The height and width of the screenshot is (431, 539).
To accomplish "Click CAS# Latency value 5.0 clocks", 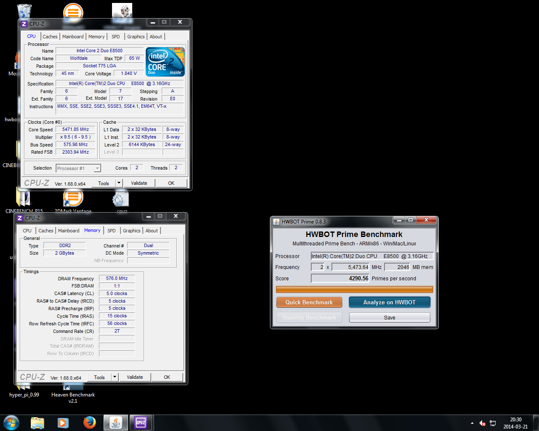I will click(117, 293).
